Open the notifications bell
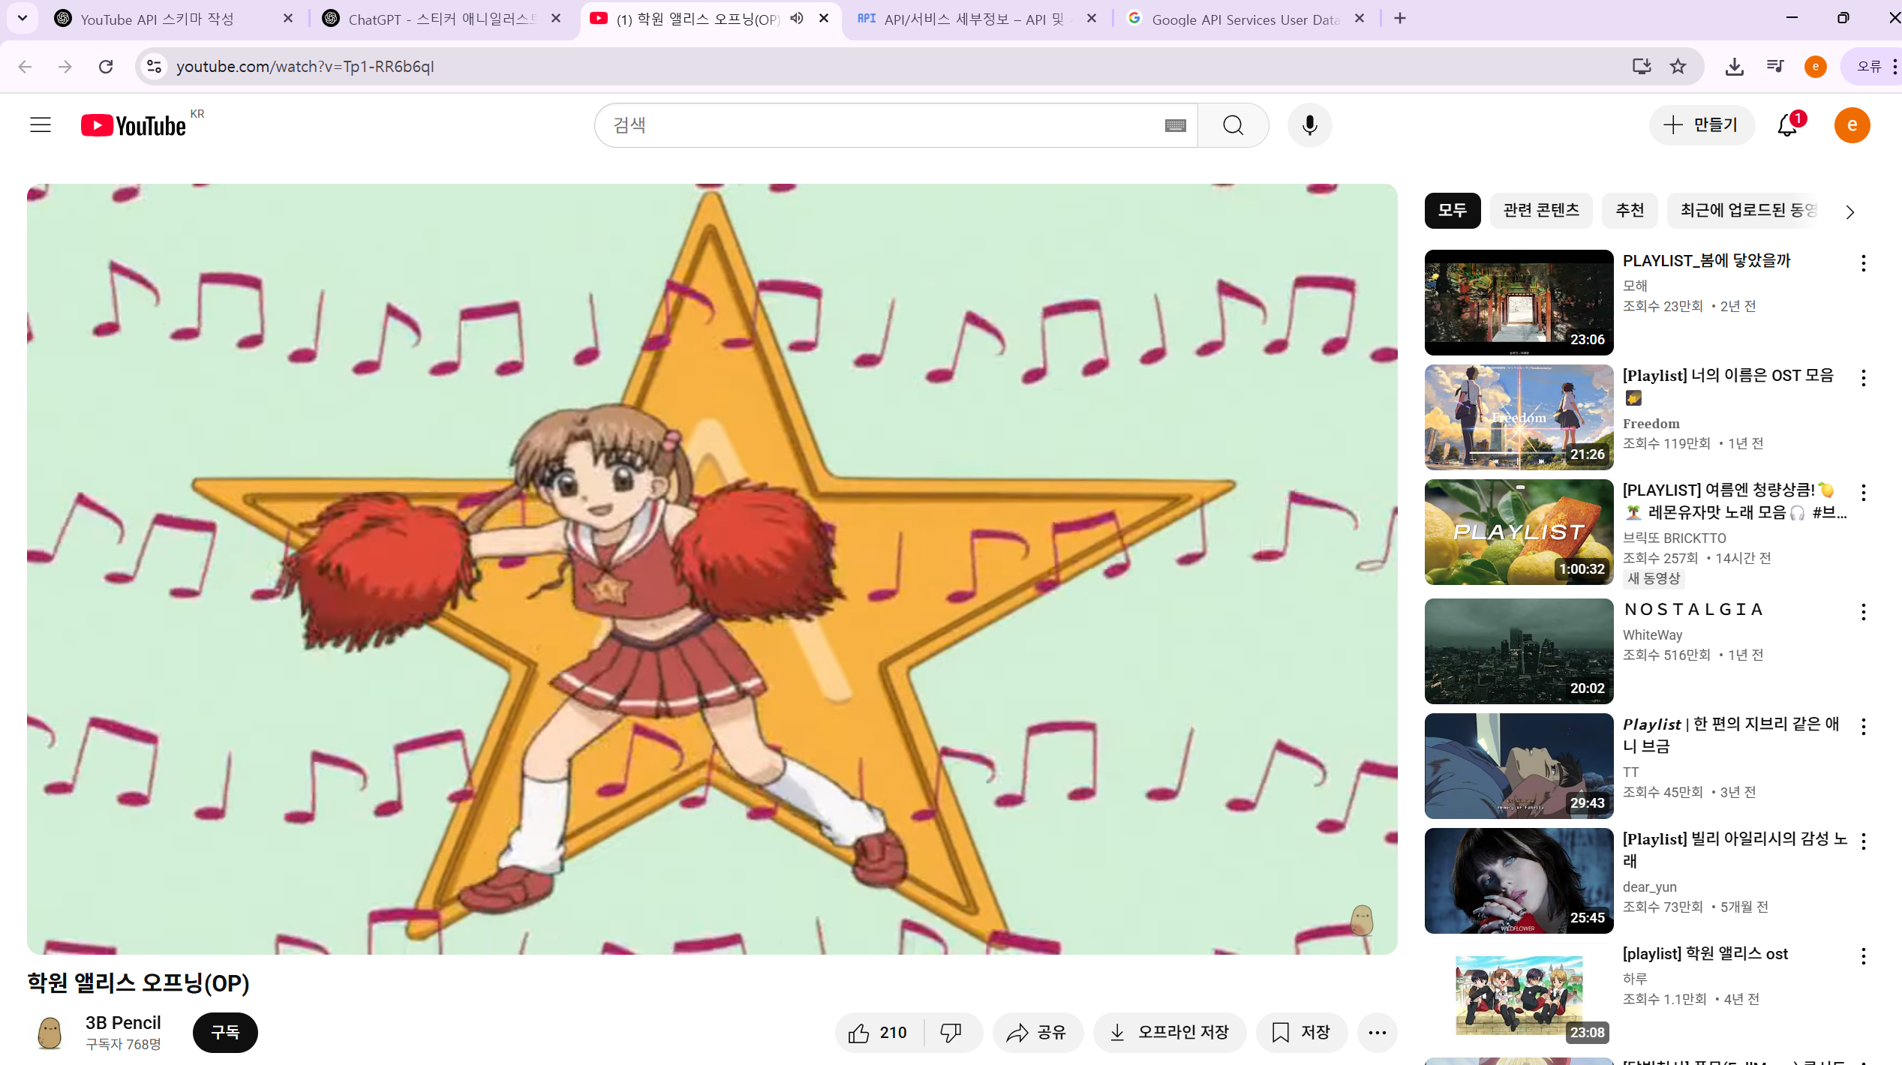1902x1065 pixels. (1787, 125)
